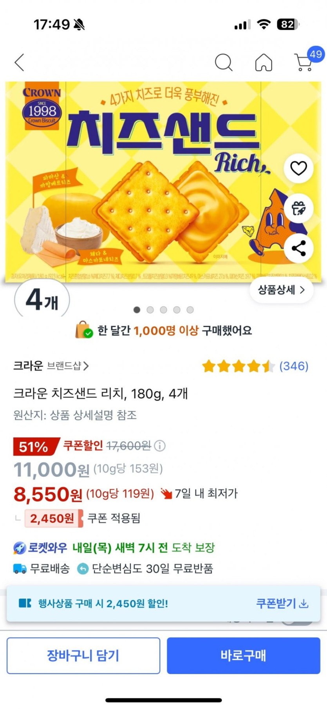
Task: Tap 쿠폰받기 to get coupon
Action: (x=276, y=604)
